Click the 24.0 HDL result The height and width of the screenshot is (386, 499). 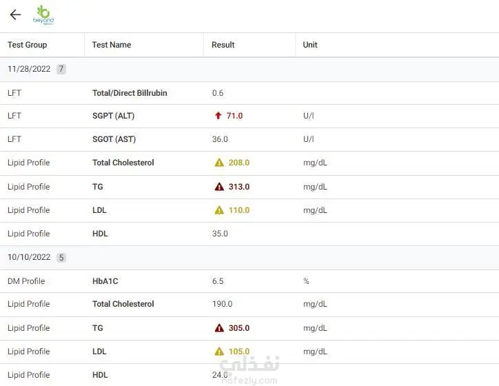click(x=220, y=375)
